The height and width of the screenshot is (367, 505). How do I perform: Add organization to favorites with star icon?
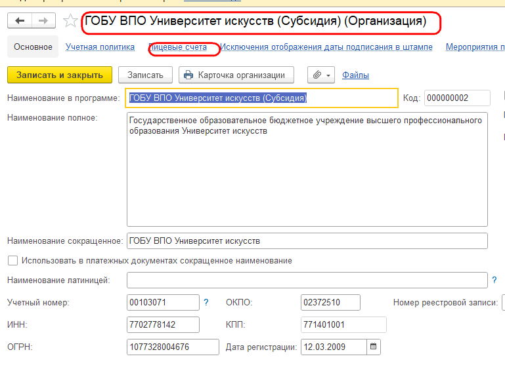point(70,21)
